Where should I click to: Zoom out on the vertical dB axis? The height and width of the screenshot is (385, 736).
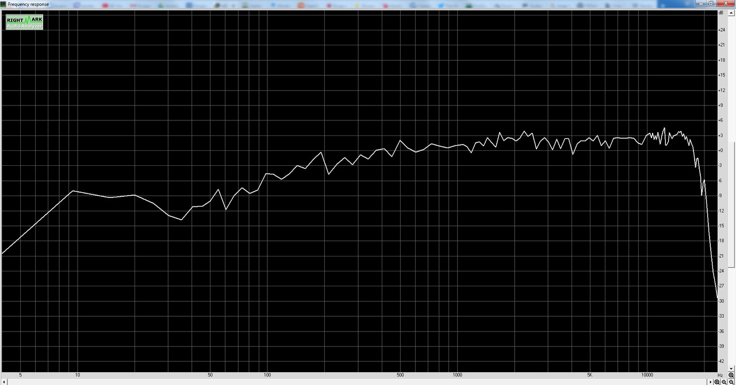pos(731,382)
